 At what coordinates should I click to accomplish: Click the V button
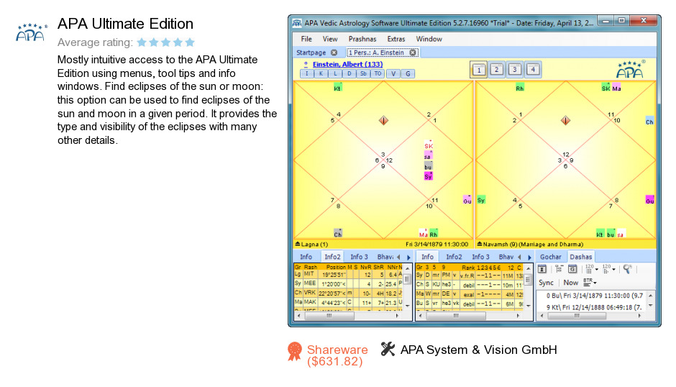[393, 74]
